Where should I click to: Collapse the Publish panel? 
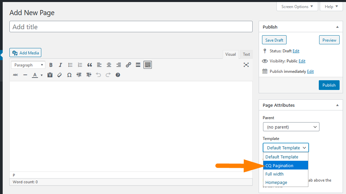[337, 27]
